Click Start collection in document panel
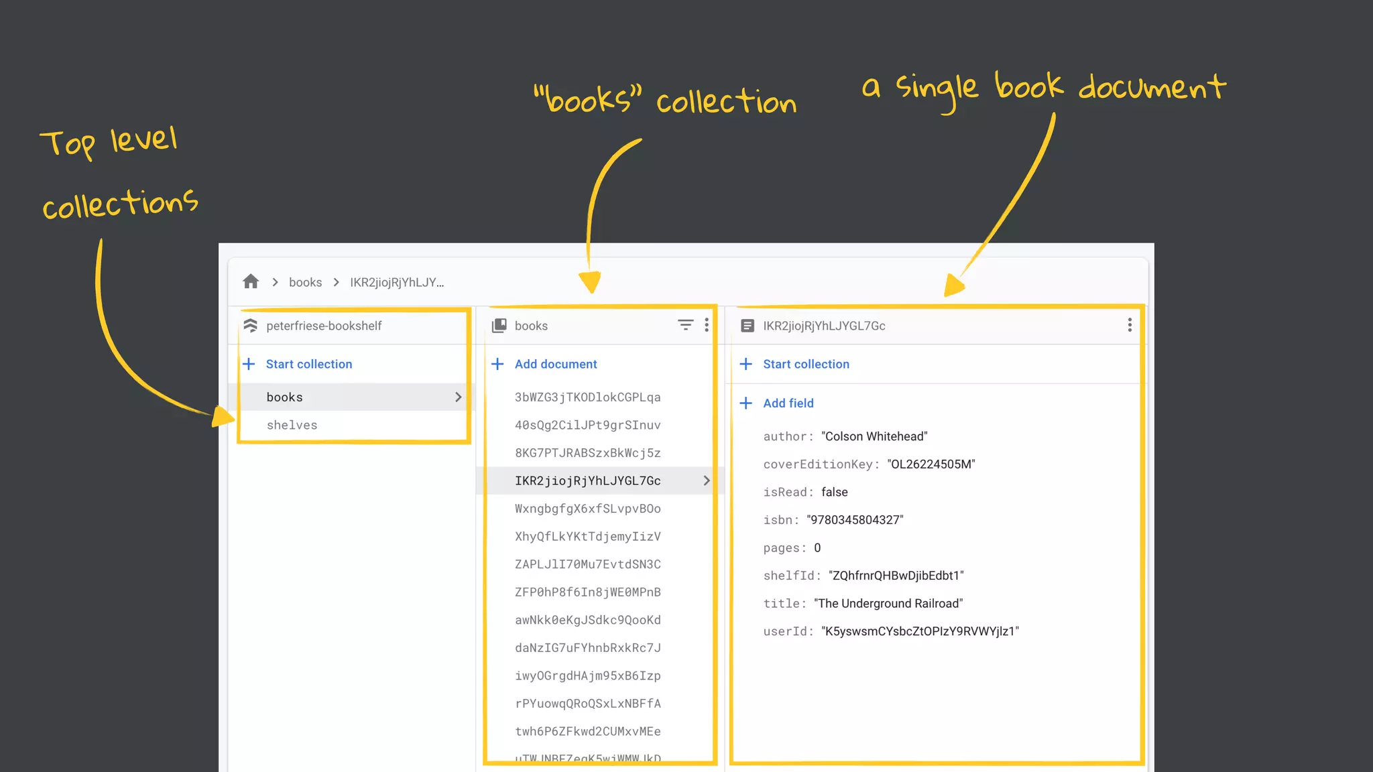Image resolution: width=1373 pixels, height=772 pixels. 806,364
